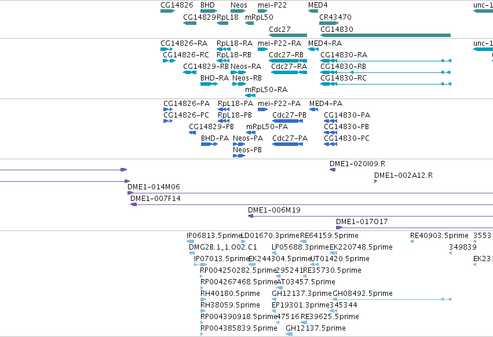Click transcript mRpL50-RA label
493x337 pixels.
266,90
